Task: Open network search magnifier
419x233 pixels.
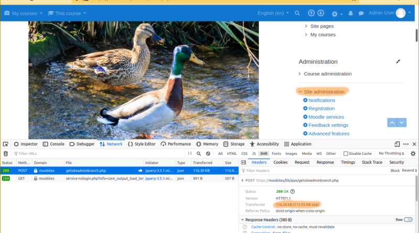Action: pos(199,153)
